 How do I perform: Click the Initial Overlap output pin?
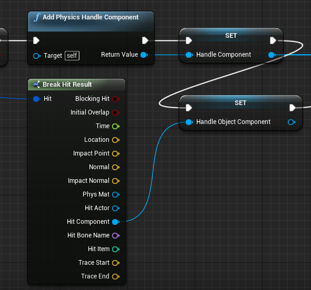pos(116,112)
